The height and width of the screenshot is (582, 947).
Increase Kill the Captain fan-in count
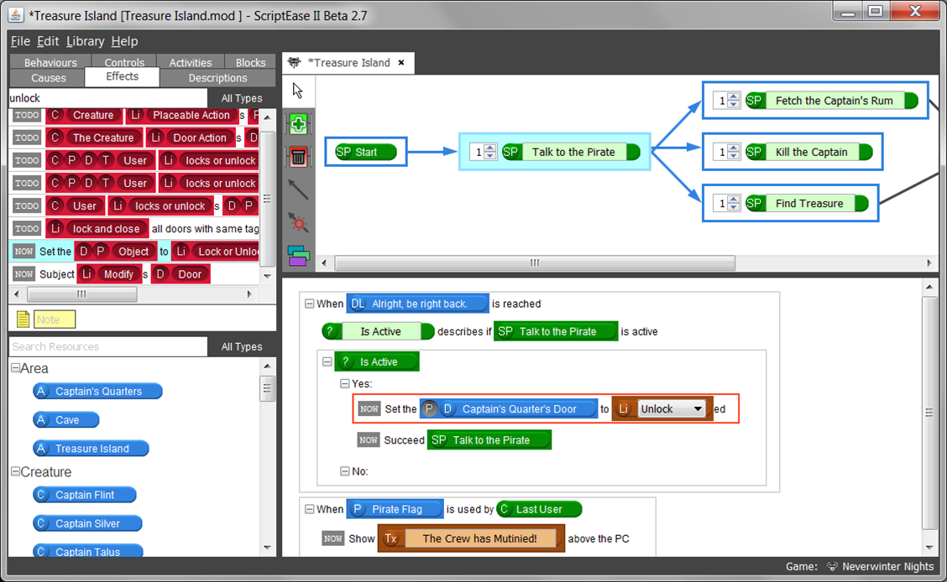pos(733,148)
